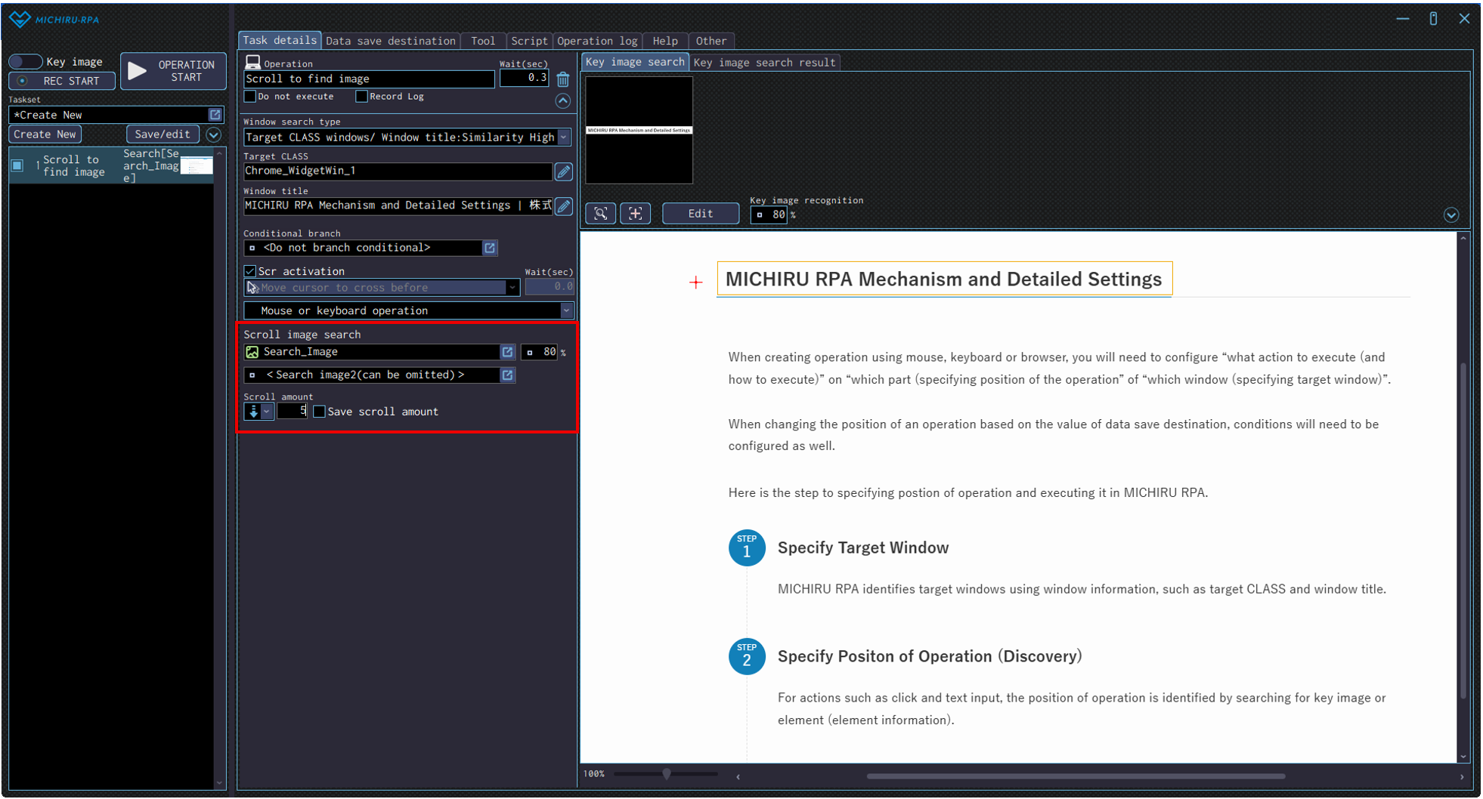The image size is (1483, 799).
Task: Switch to the Data save destination tab
Action: (390, 41)
